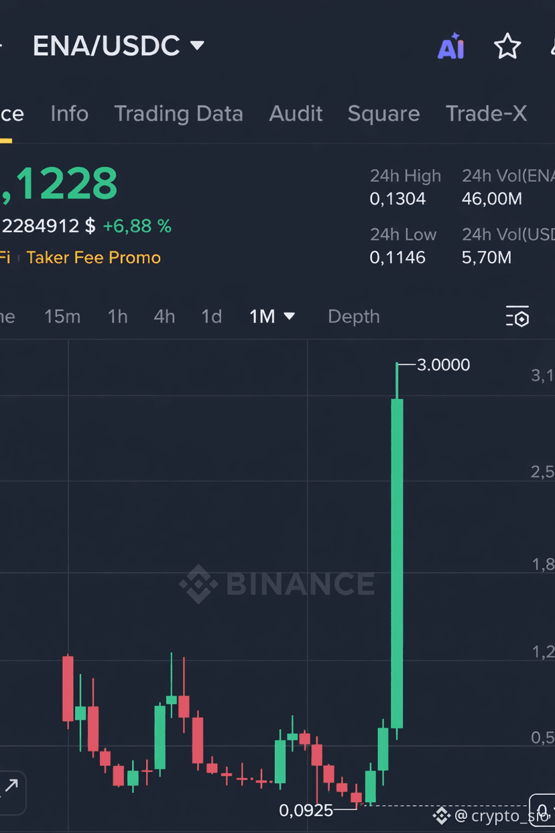The image size is (555, 833).
Task: Click the 24h Low value 0,1146
Action: coord(397,258)
